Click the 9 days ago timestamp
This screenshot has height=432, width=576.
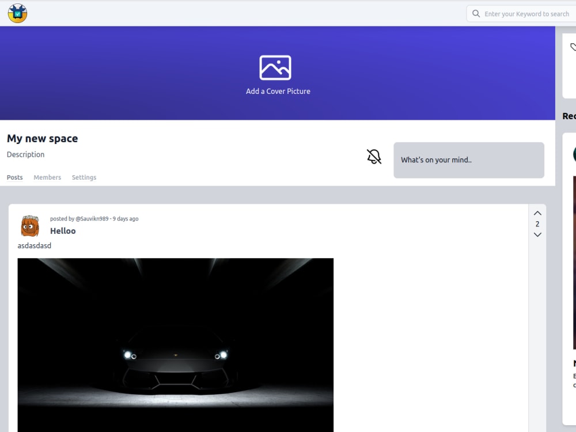click(126, 218)
